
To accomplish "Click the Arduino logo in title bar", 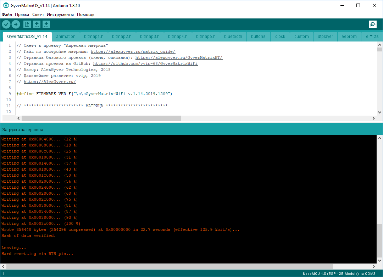I will coord(6,5).
